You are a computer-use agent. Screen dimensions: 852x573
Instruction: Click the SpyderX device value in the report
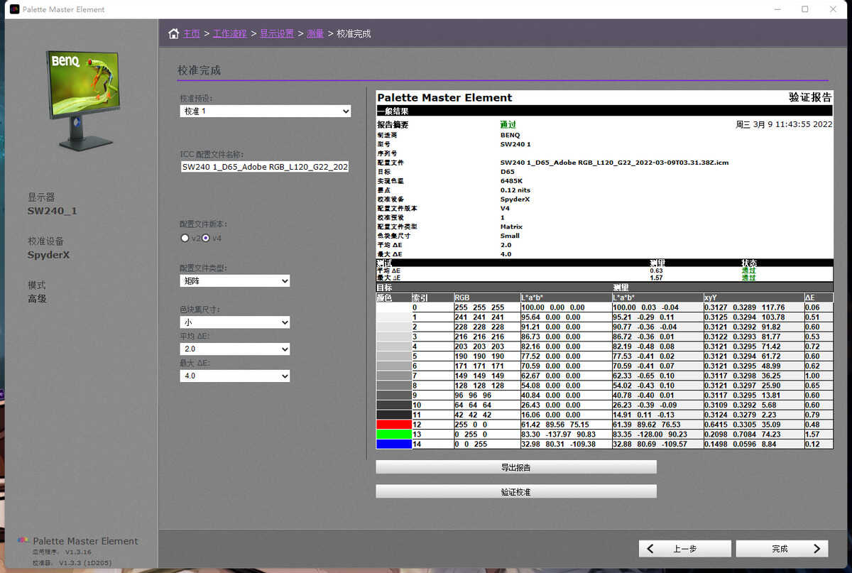[x=515, y=200]
